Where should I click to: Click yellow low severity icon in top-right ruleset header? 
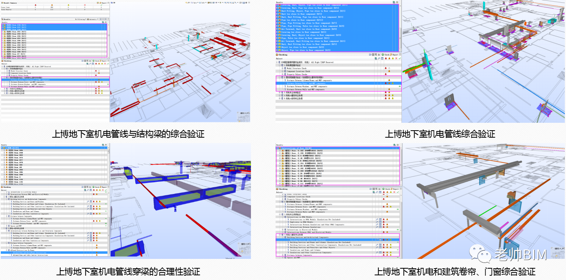pos(393,58)
